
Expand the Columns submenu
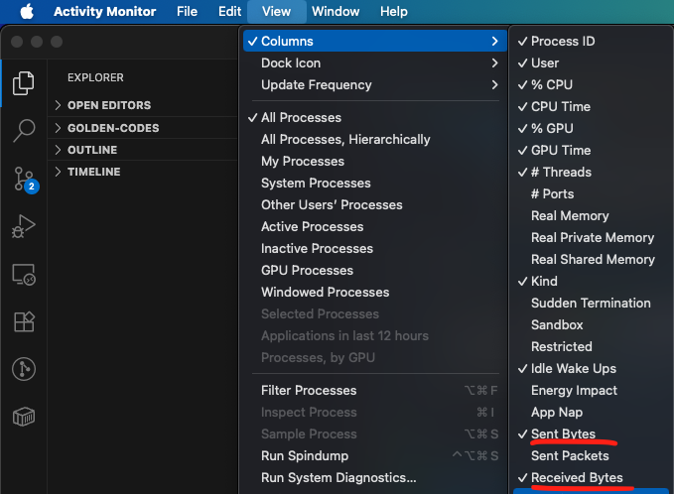375,42
